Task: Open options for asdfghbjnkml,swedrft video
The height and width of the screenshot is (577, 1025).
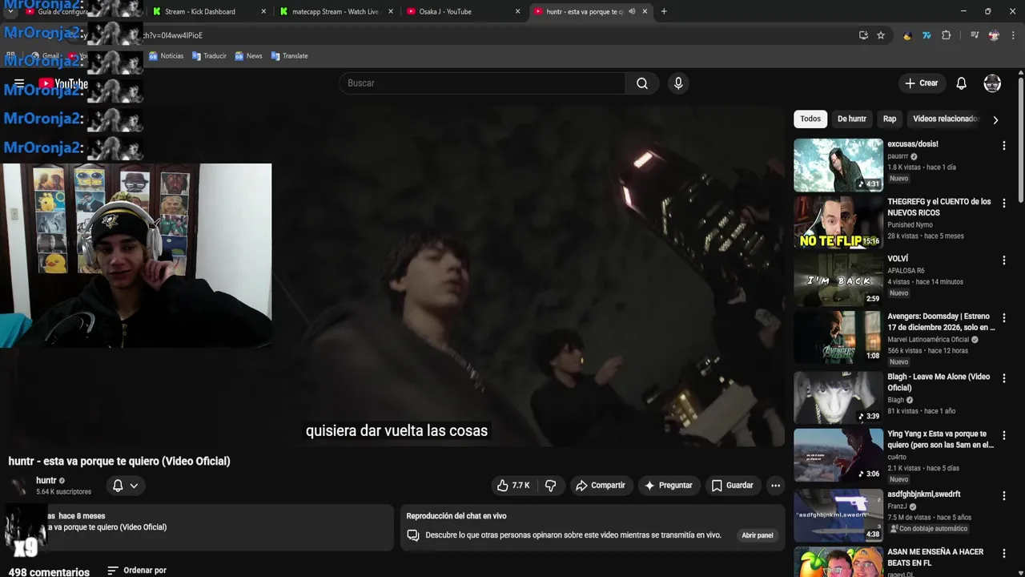Action: pos(1003,496)
